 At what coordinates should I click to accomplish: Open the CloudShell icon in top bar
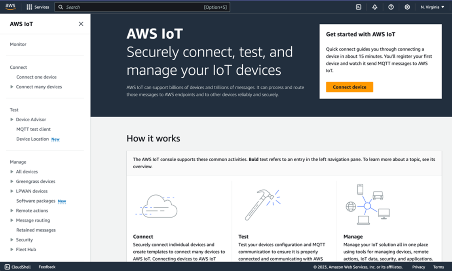(359, 7)
